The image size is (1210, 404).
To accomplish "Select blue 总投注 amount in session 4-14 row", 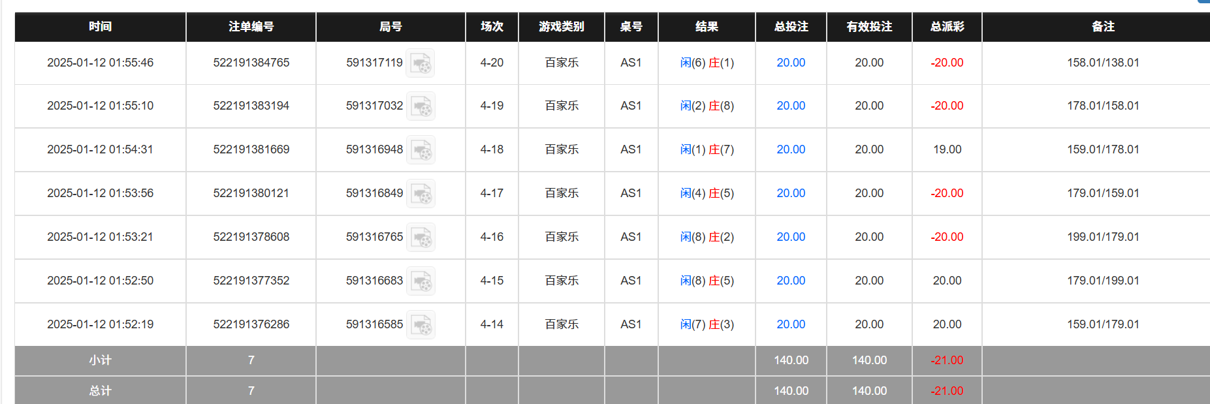I will tap(790, 324).
